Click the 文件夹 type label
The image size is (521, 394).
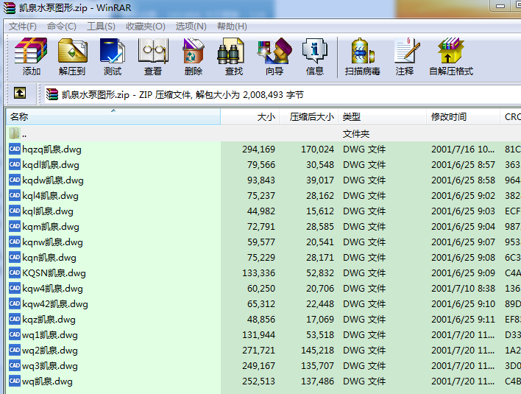pos(356,133)
